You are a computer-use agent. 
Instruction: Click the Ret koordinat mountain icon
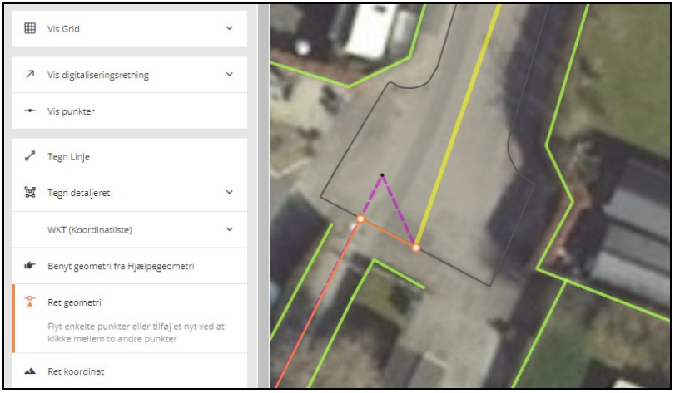(x=30, y=371)
